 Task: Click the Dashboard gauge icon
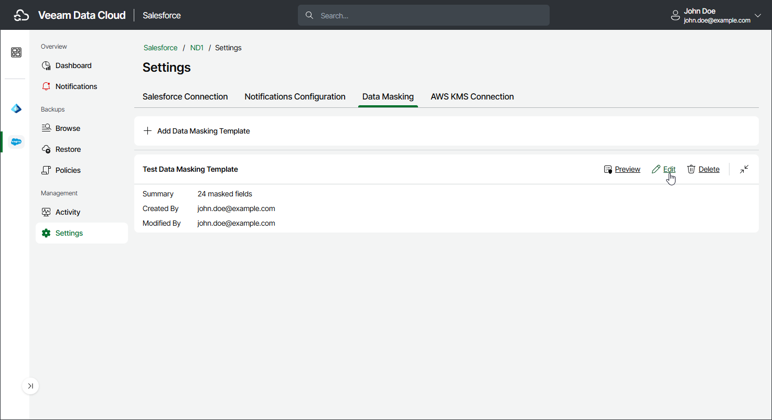pyautogui.click(x=46, y=65)
